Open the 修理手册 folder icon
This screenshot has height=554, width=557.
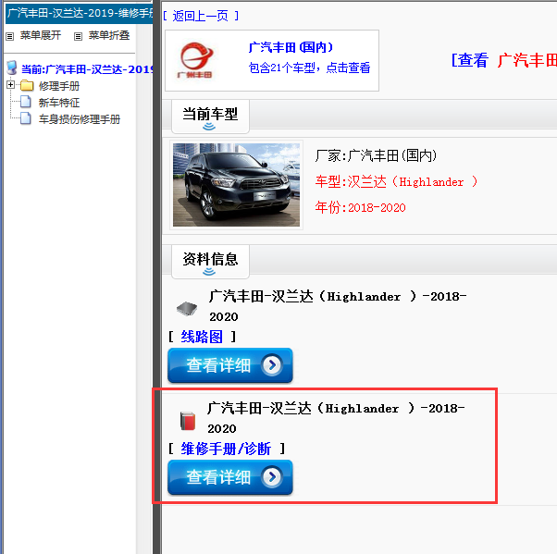27,86
